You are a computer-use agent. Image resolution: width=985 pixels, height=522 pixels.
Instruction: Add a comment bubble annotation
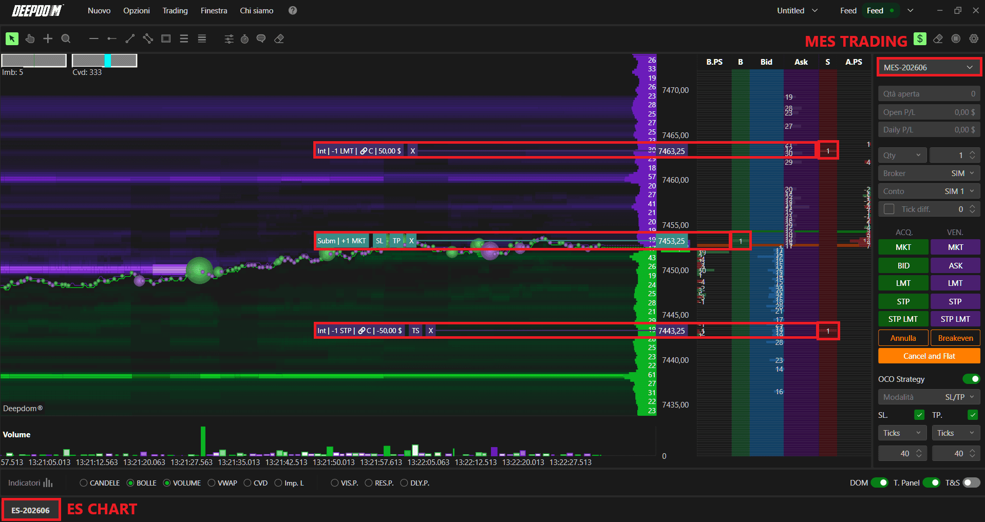click(x=261, y=38)
